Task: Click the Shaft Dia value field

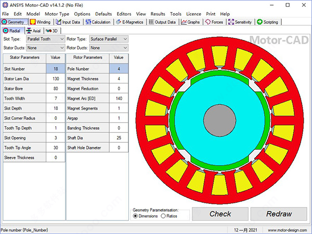Action: tap(119, 137)
